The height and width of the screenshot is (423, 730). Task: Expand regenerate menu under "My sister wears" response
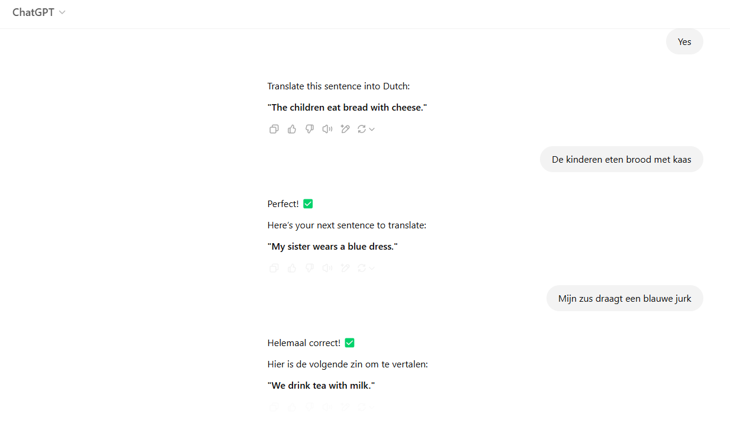point(366,268)
